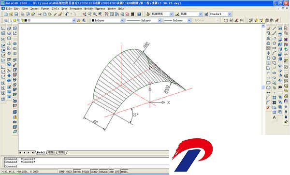The image size is (290, 175).
Task: Select the Multiline Text 'A' tool
Action: tap(274, 117)
